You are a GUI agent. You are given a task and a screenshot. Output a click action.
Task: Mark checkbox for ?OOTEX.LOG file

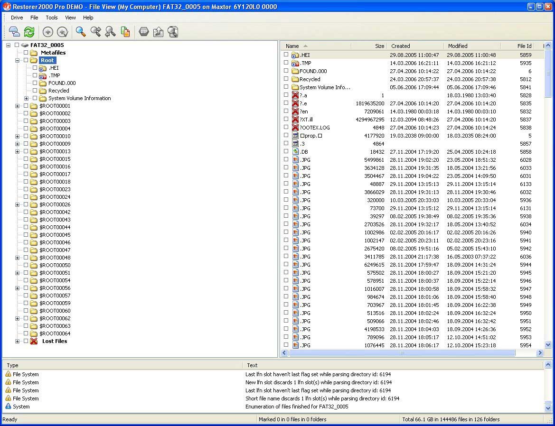tap(286, 127)
